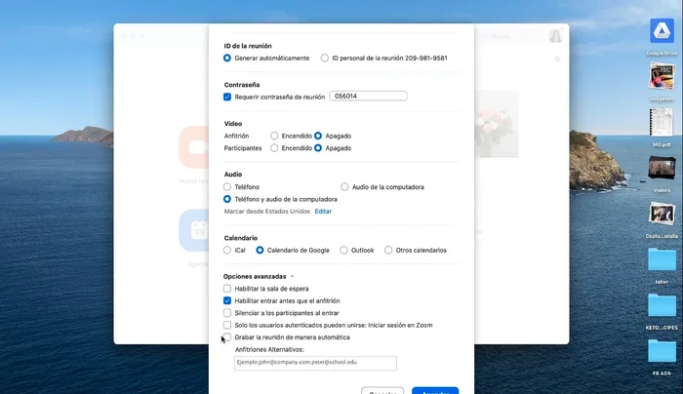Set Anfitrión video to Encendido
The image size is (683, 394).
275,136
